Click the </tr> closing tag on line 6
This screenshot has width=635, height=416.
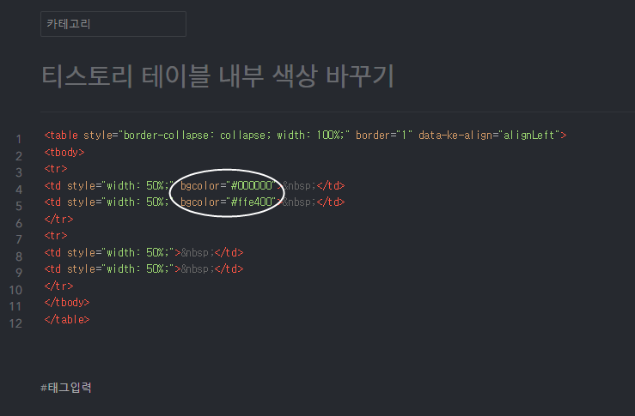[58, 219]
